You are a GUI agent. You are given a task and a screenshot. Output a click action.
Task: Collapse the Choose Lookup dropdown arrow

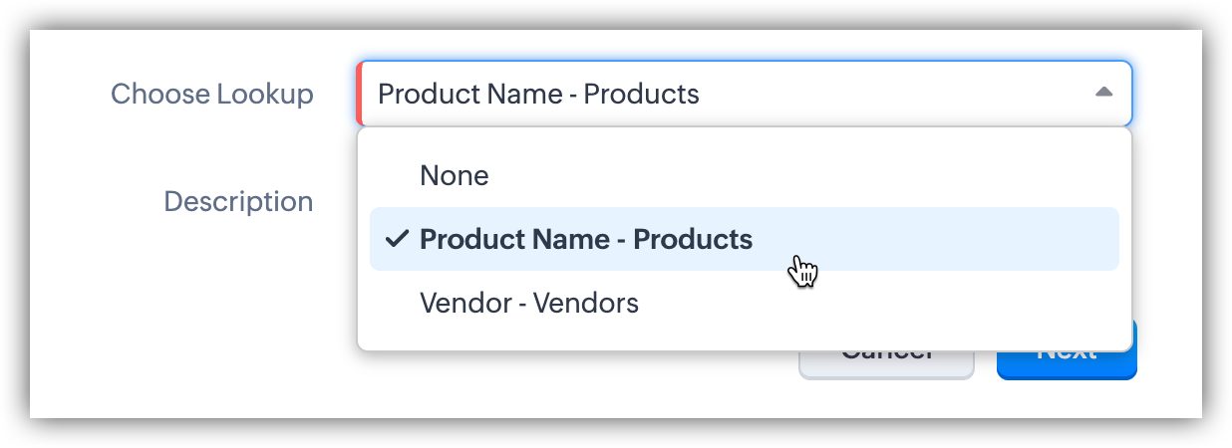pos(1103,93)
